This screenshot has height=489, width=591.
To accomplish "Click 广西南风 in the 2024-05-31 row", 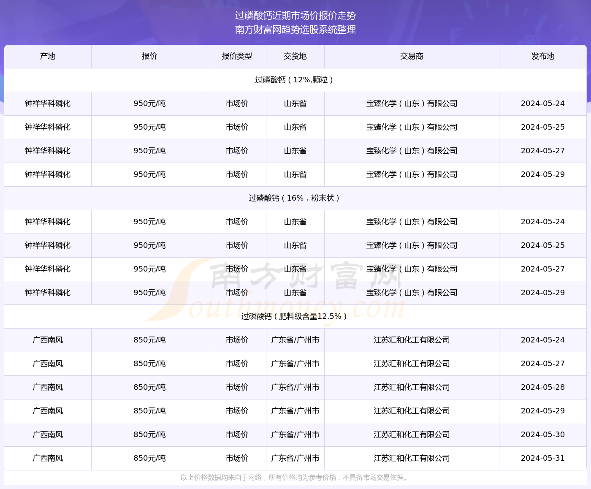I will tap(48, 458).
